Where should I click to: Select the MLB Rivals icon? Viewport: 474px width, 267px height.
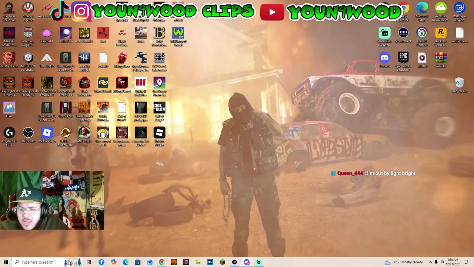pos(84,135)
